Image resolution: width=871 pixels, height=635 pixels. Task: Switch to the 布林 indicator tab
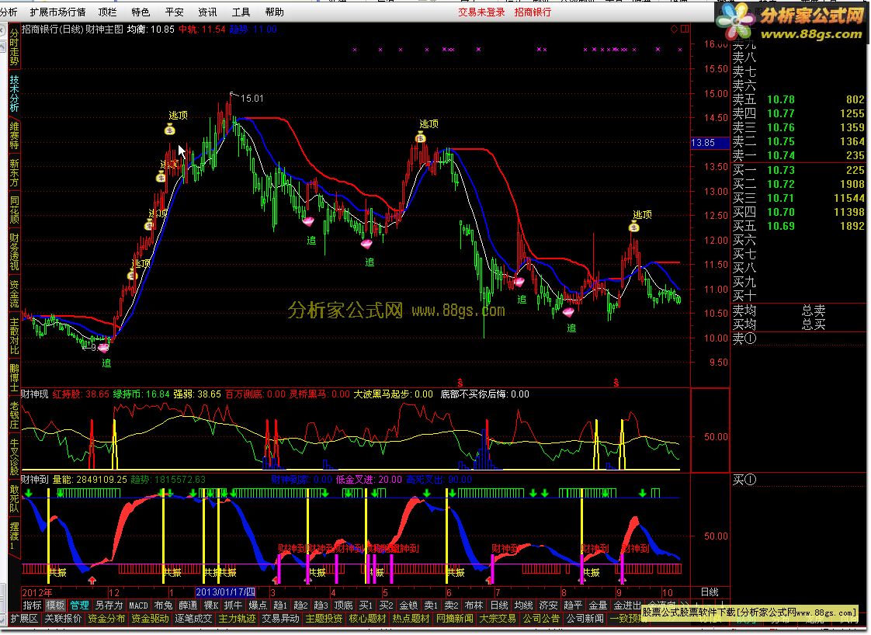[x=474, y=606]
